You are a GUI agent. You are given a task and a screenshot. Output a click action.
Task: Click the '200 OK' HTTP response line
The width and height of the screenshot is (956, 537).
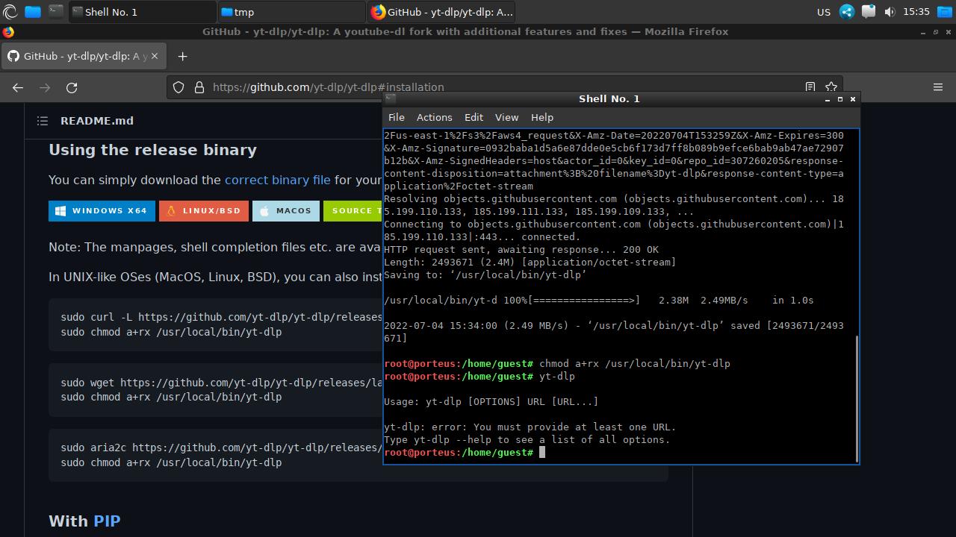pyautogui.click(x=521, y=250)
